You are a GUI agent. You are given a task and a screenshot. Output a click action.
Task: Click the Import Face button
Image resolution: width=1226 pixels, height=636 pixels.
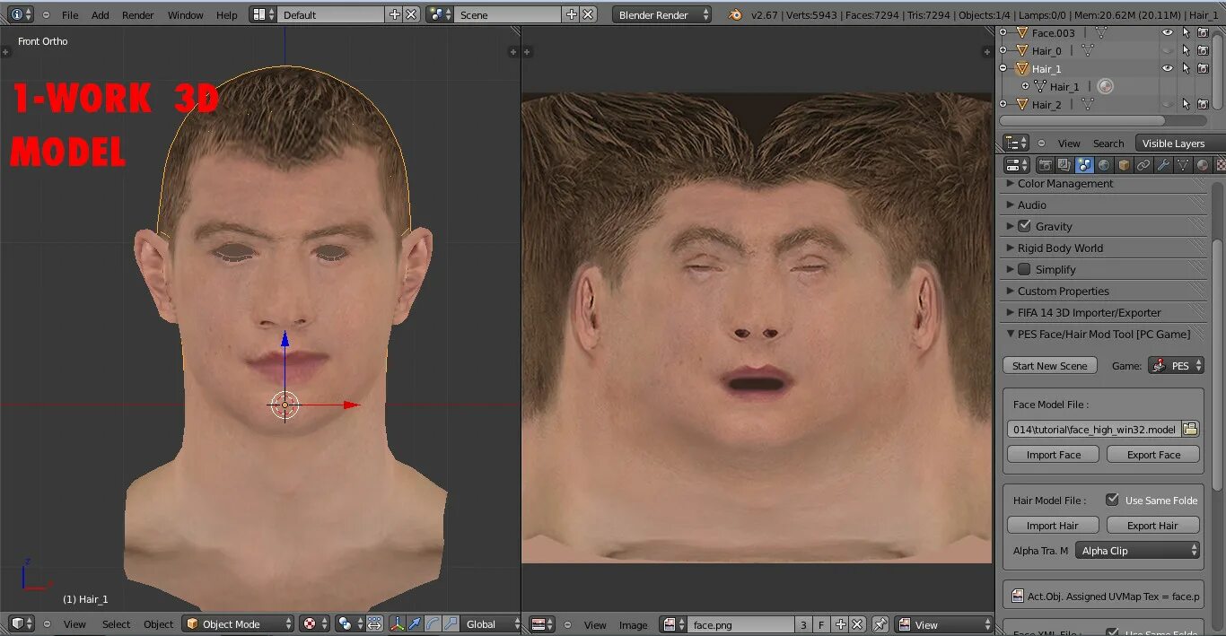1054,455
